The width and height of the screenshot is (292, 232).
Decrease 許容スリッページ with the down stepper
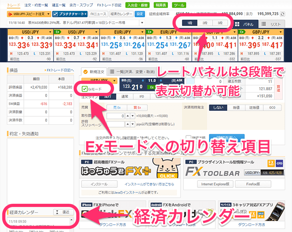click(x=132, y=124)
